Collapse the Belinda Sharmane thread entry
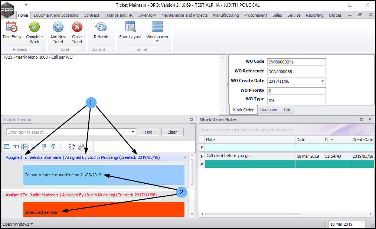Image resolution: width=376 pixels, height=229 pixels. 185,157
